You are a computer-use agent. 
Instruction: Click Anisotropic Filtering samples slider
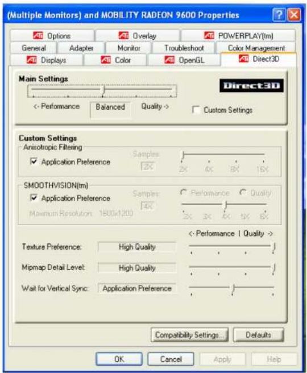pyautogui.click(x=223, y=155)
